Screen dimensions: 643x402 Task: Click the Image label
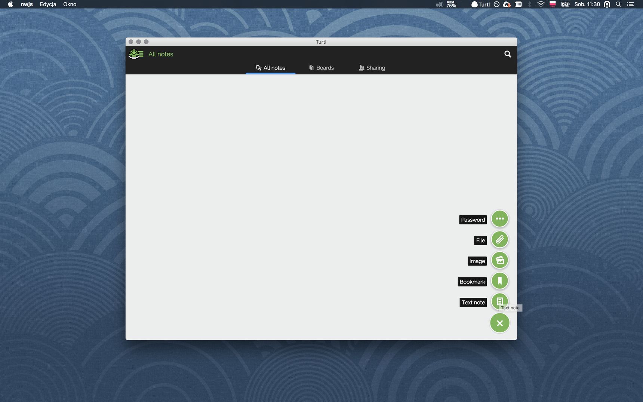(477, 261)
